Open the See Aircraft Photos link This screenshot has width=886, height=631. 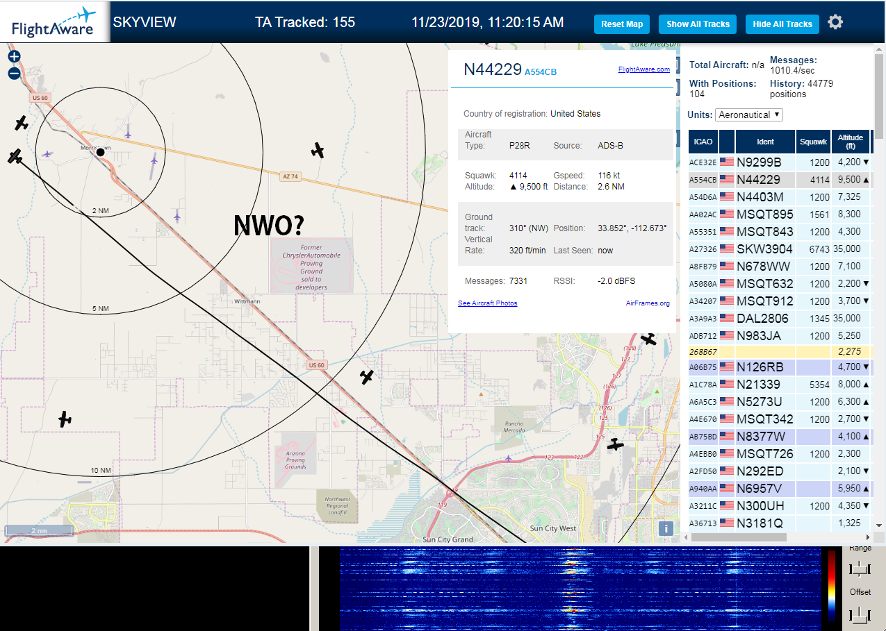click(487, 303)
